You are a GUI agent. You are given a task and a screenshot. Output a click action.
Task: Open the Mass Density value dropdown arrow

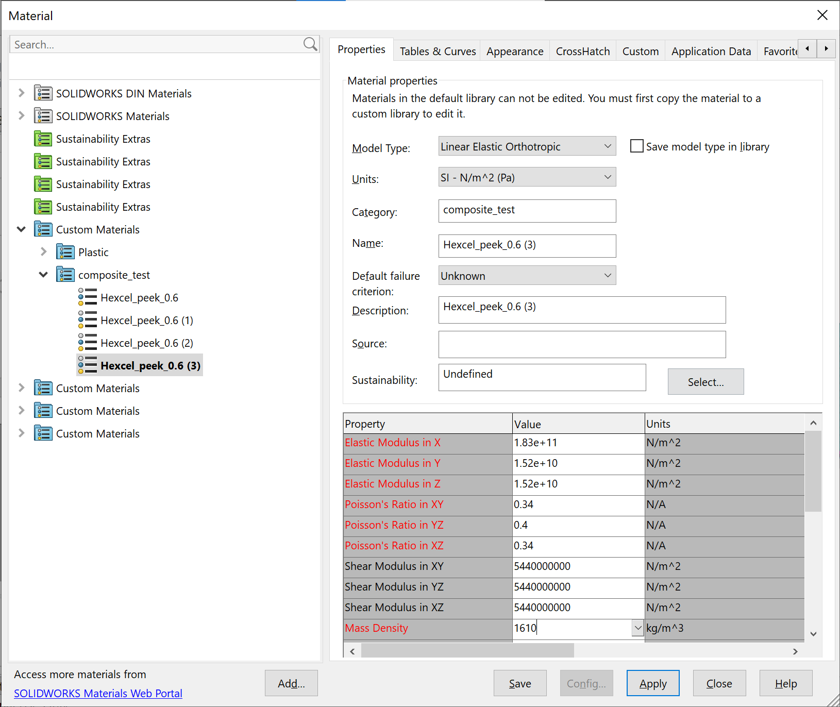[x=638, y=628]
